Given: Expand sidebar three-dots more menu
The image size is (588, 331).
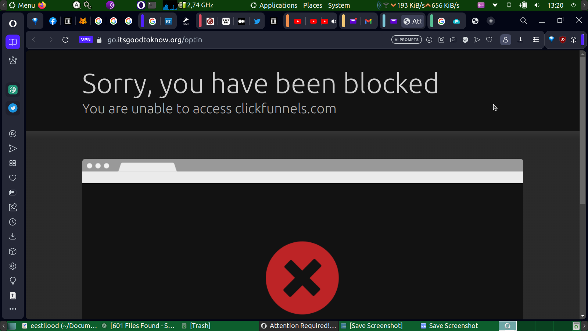Looking at the screenshot, I should 13,309.
